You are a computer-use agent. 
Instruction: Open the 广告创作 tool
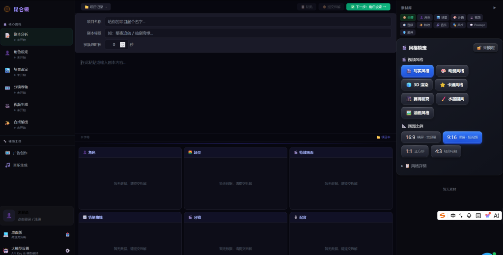click(x=36, y=153)
